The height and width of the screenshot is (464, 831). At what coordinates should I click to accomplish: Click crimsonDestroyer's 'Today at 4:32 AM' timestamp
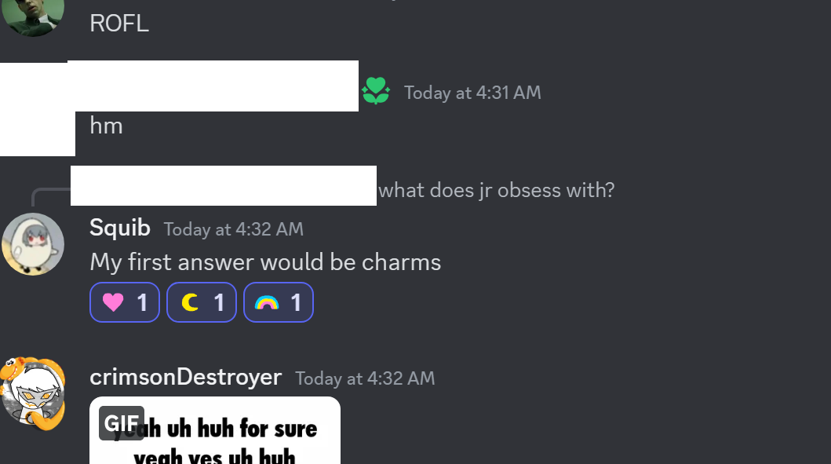(365, 378)
